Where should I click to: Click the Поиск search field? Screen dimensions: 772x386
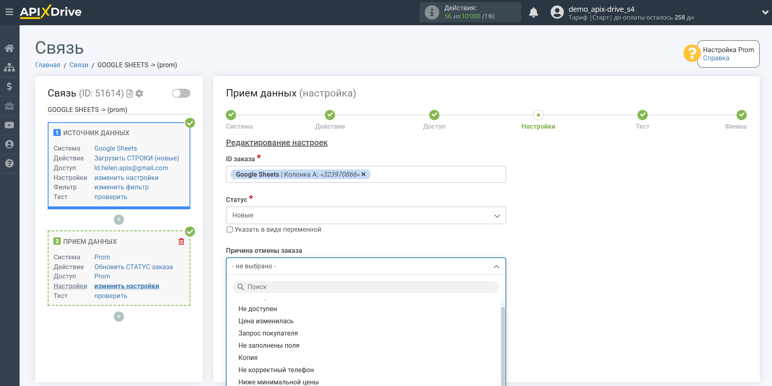(366, 287)
